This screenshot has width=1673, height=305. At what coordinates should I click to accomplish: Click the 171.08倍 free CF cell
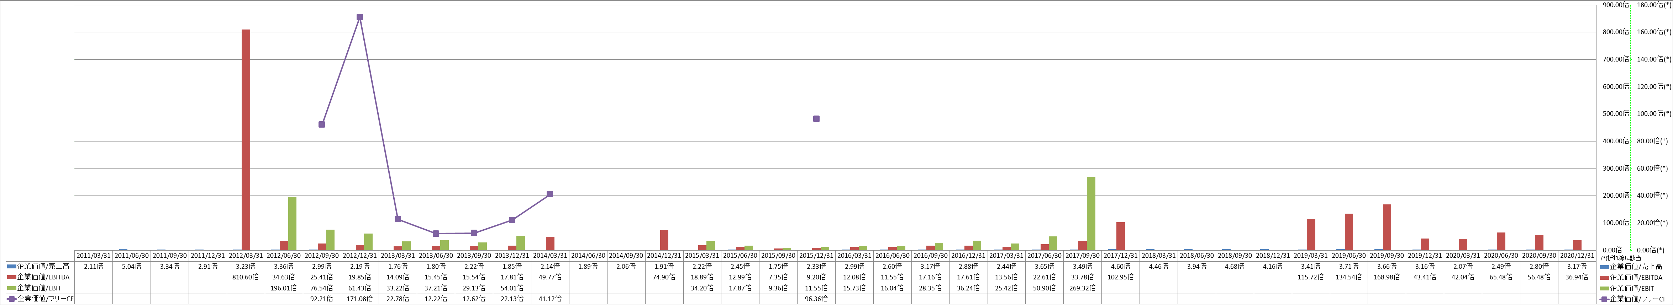tap(360, 299)
